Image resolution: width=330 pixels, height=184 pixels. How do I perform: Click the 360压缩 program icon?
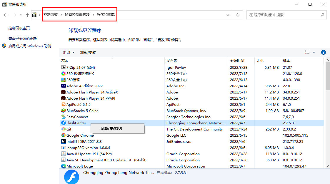click(63, 80)
